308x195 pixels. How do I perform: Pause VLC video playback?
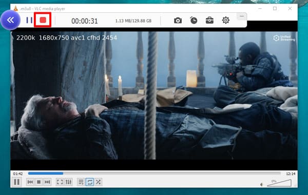17,182
